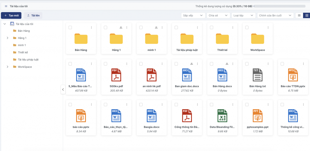Open more options for Báo cáo TTDN.pptx
This screenshot has width=310, height=151.
coord(304,64)
